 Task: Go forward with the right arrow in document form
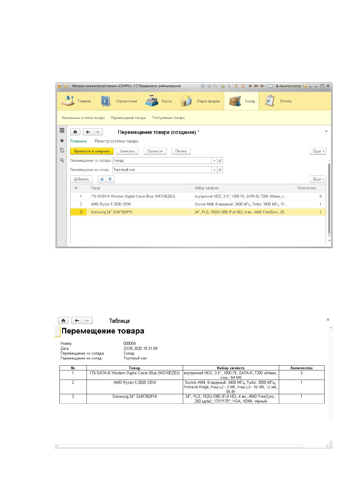98,132
